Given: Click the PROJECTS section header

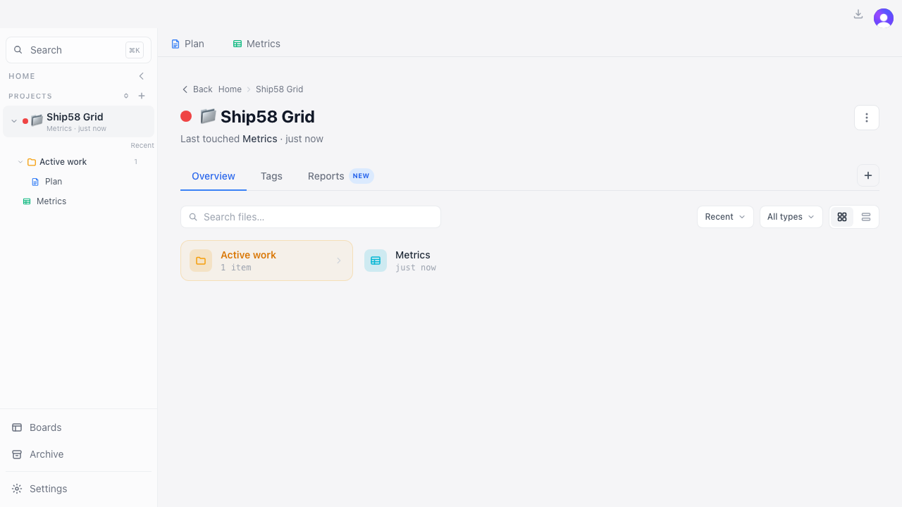Looking at the screenshot, I should [30, 96].
